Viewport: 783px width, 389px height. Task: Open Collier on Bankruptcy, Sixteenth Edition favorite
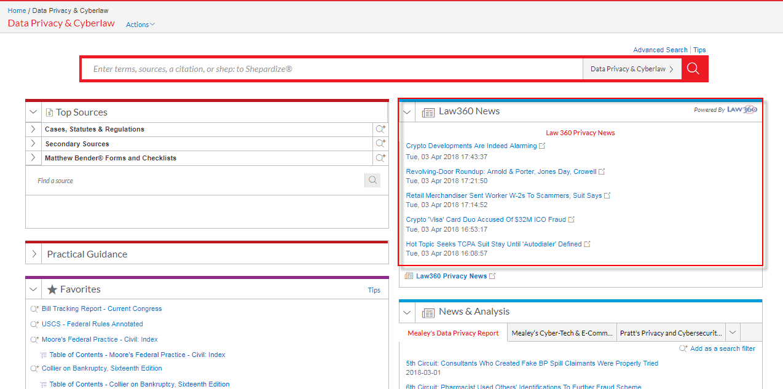(x=102, y=368)
